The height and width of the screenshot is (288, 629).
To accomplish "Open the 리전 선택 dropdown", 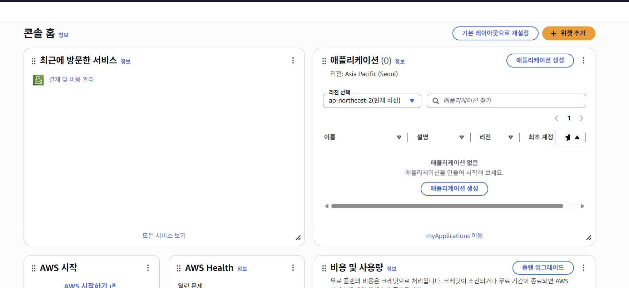I will (x=372, y=101).
